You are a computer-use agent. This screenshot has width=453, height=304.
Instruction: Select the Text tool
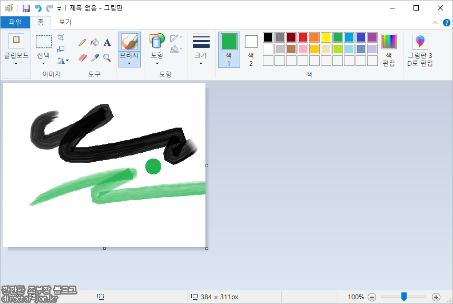(x=107, y=43)
